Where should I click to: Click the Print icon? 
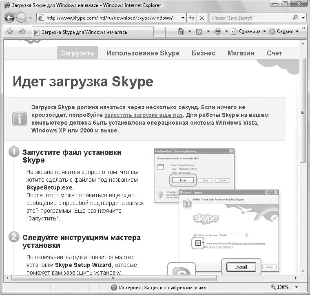[x=218, y=32]
